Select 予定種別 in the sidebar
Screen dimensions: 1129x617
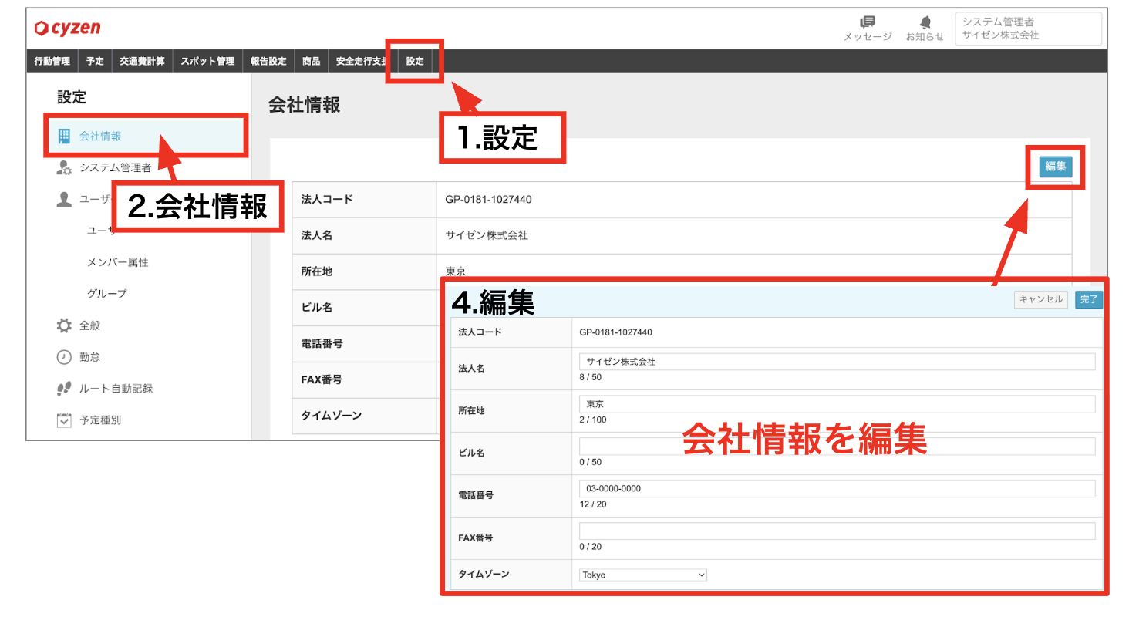[100, 420]
